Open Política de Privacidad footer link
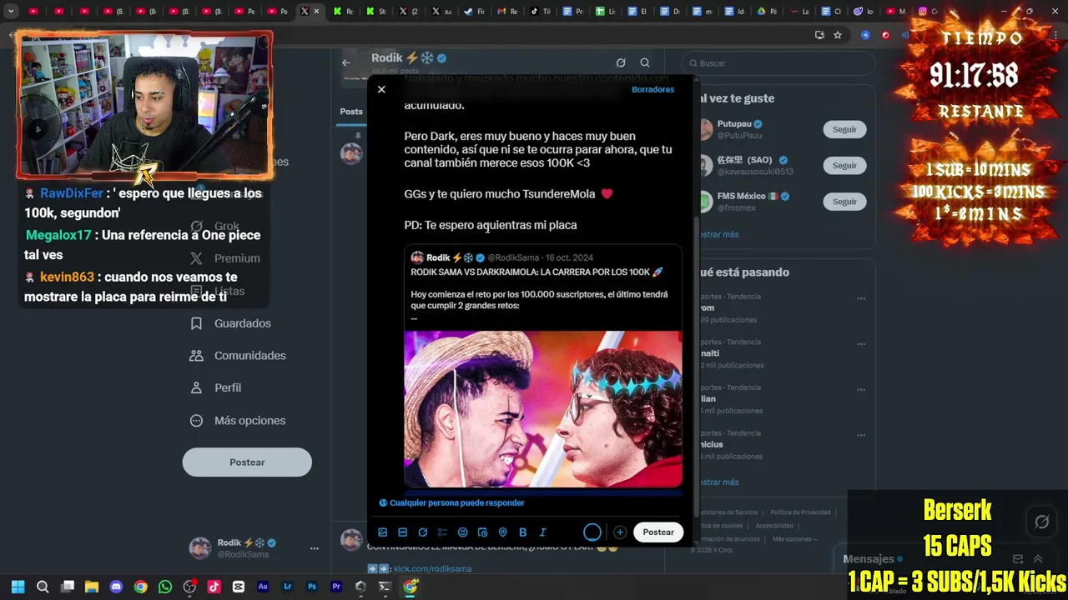The image size is (1068, 600). tap(800, 512)
